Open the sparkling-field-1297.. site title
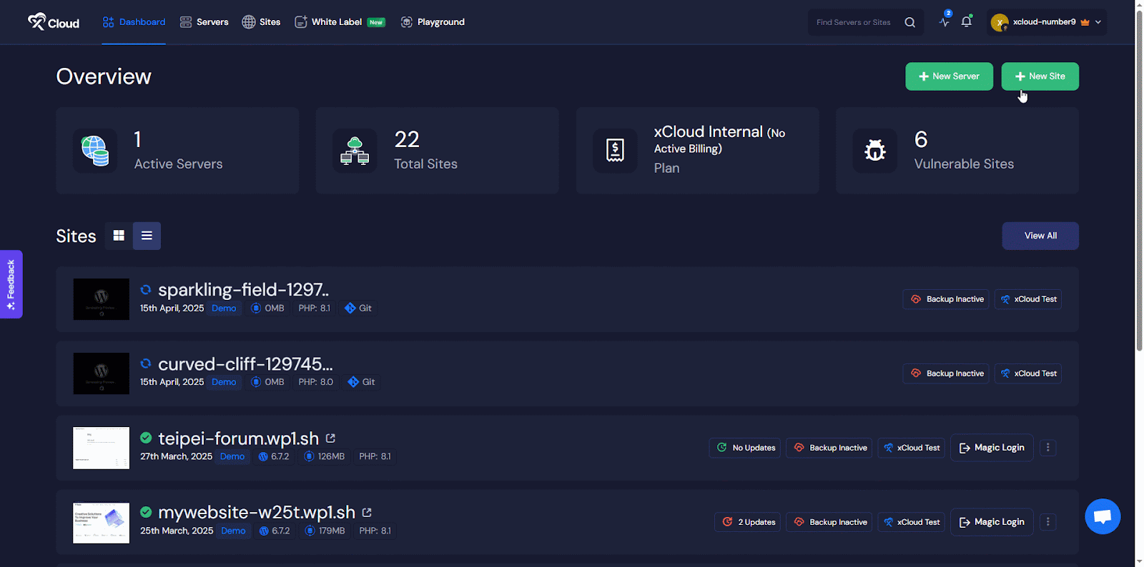The height and width of the screenshot is (567, 1144). [243, 290]
